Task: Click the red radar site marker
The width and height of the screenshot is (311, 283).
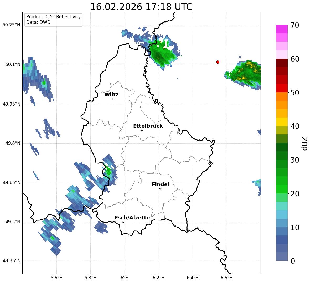Action: 218,62
